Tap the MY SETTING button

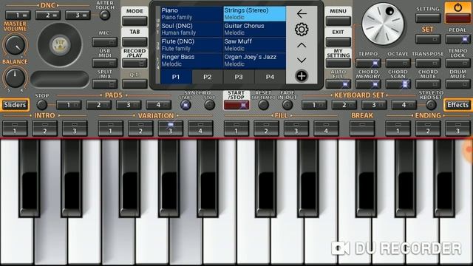(338, 63)
